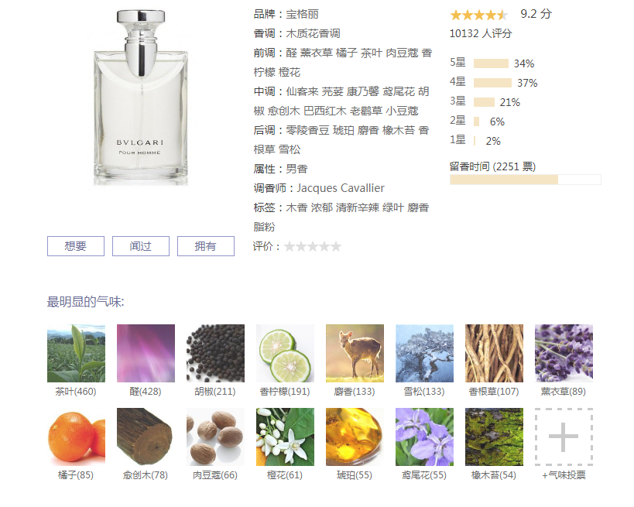634x507 pixels.
Task: Click the 木质花香调 fragrance family link
Action: tap(313, 33)
